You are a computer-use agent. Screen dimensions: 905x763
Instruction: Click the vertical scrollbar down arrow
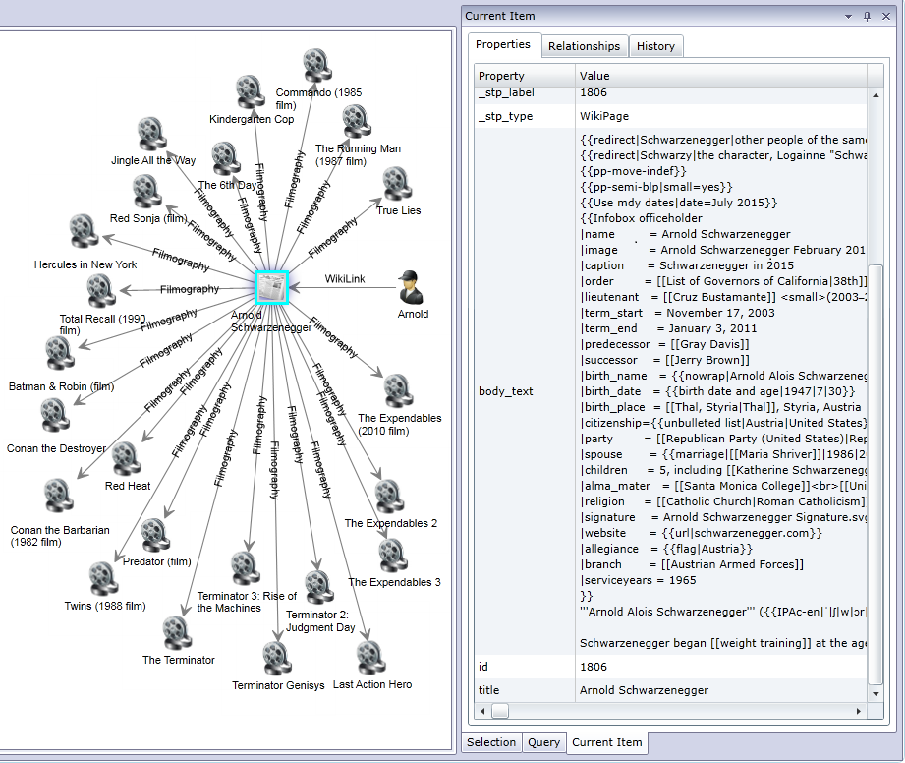point(876,694)
